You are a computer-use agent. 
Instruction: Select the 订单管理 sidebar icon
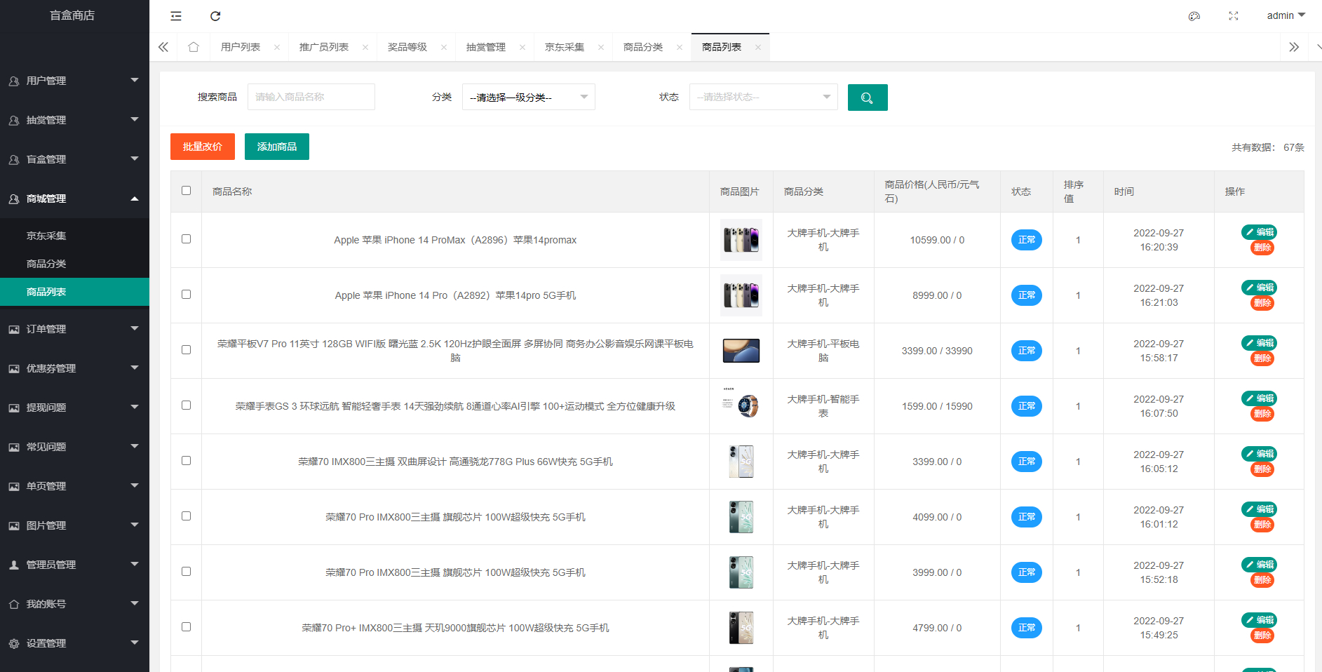(13, 328)
